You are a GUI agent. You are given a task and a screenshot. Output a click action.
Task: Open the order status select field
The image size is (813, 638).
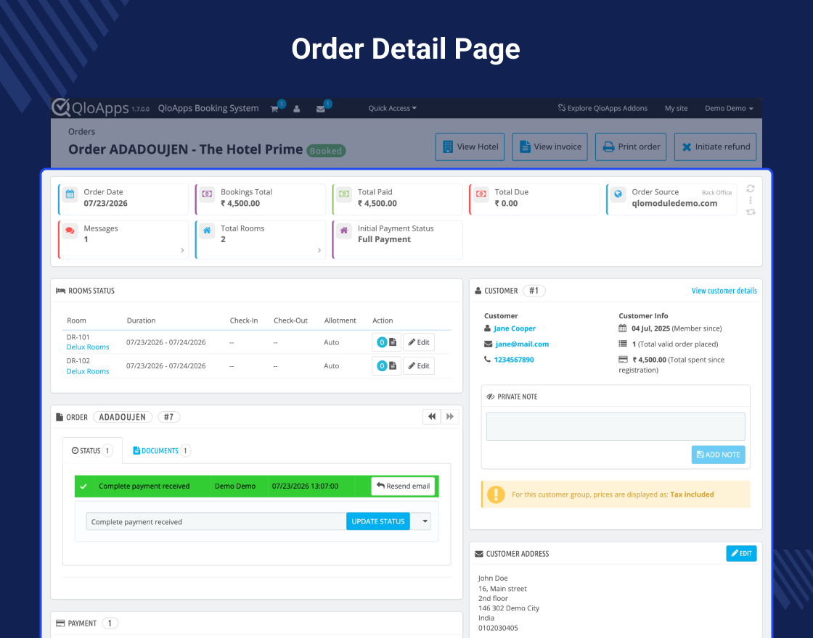coord(216,522)
